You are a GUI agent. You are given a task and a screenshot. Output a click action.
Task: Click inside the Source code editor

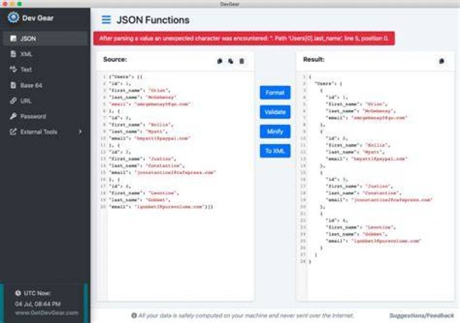176,186
